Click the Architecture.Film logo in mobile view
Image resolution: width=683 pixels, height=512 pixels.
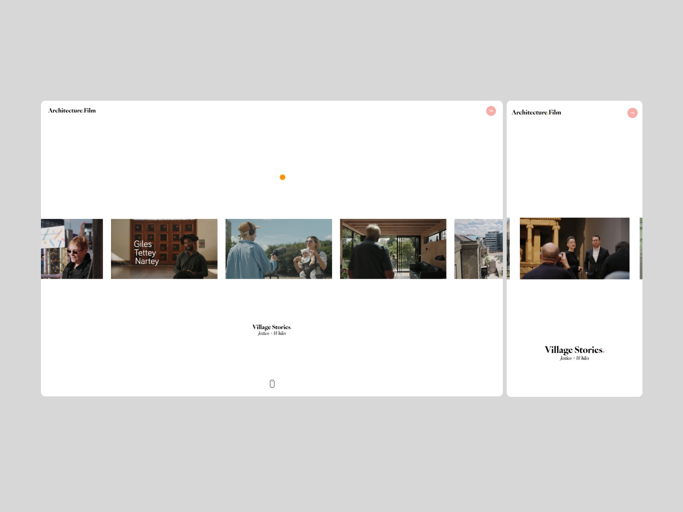tap(536, 112)
